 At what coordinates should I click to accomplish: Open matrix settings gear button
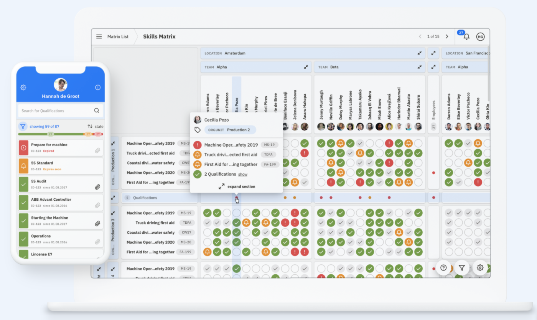click(480, 268)
